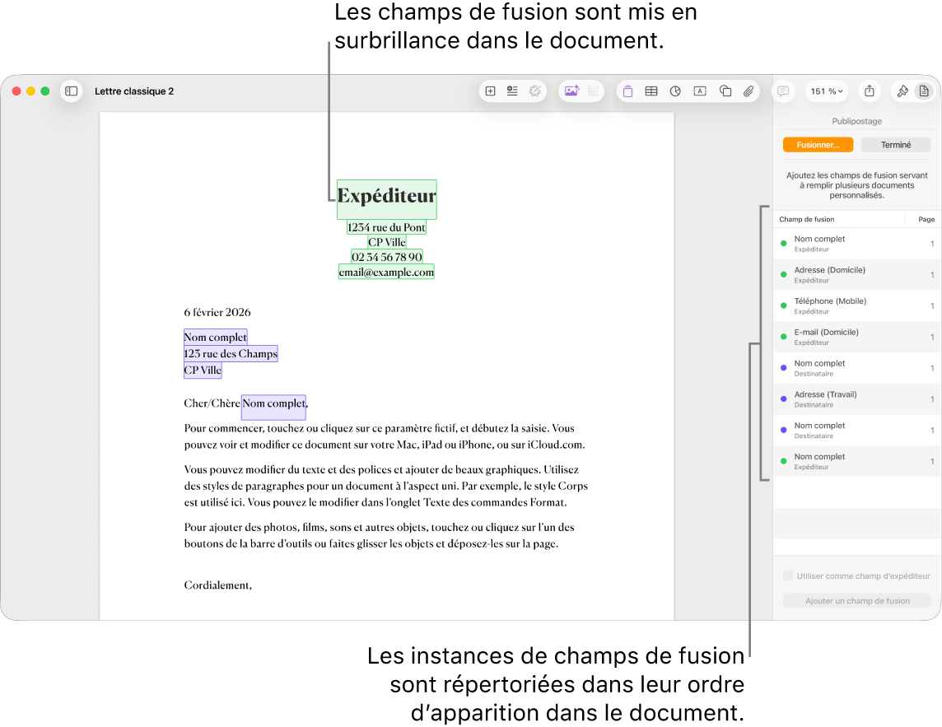The height and width of the screenshot is (727, 942).
Task: Click the paperclip Media icon
Action: (748, 91)
